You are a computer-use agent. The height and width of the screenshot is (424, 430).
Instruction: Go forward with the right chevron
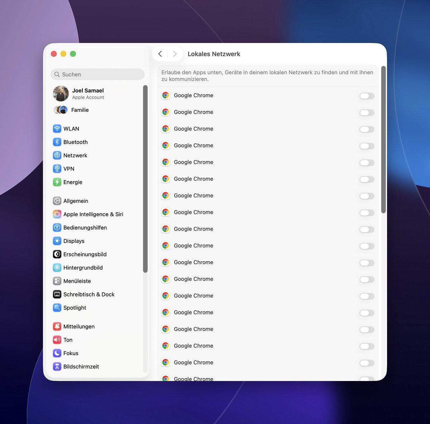(175, 54)
